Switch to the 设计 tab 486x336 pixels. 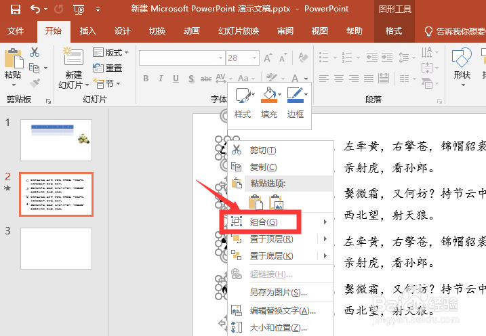(x=123, y=31)
